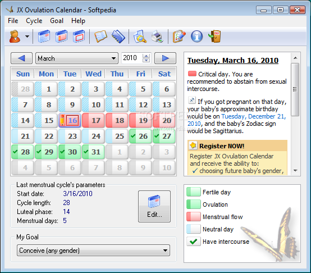The image size is (311, 273).
Task: Click the Neutral day legend swatch
Action: 193,229
